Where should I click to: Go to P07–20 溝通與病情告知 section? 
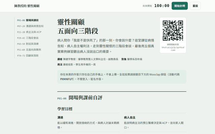pyautogui.click(x=30, y=26)
